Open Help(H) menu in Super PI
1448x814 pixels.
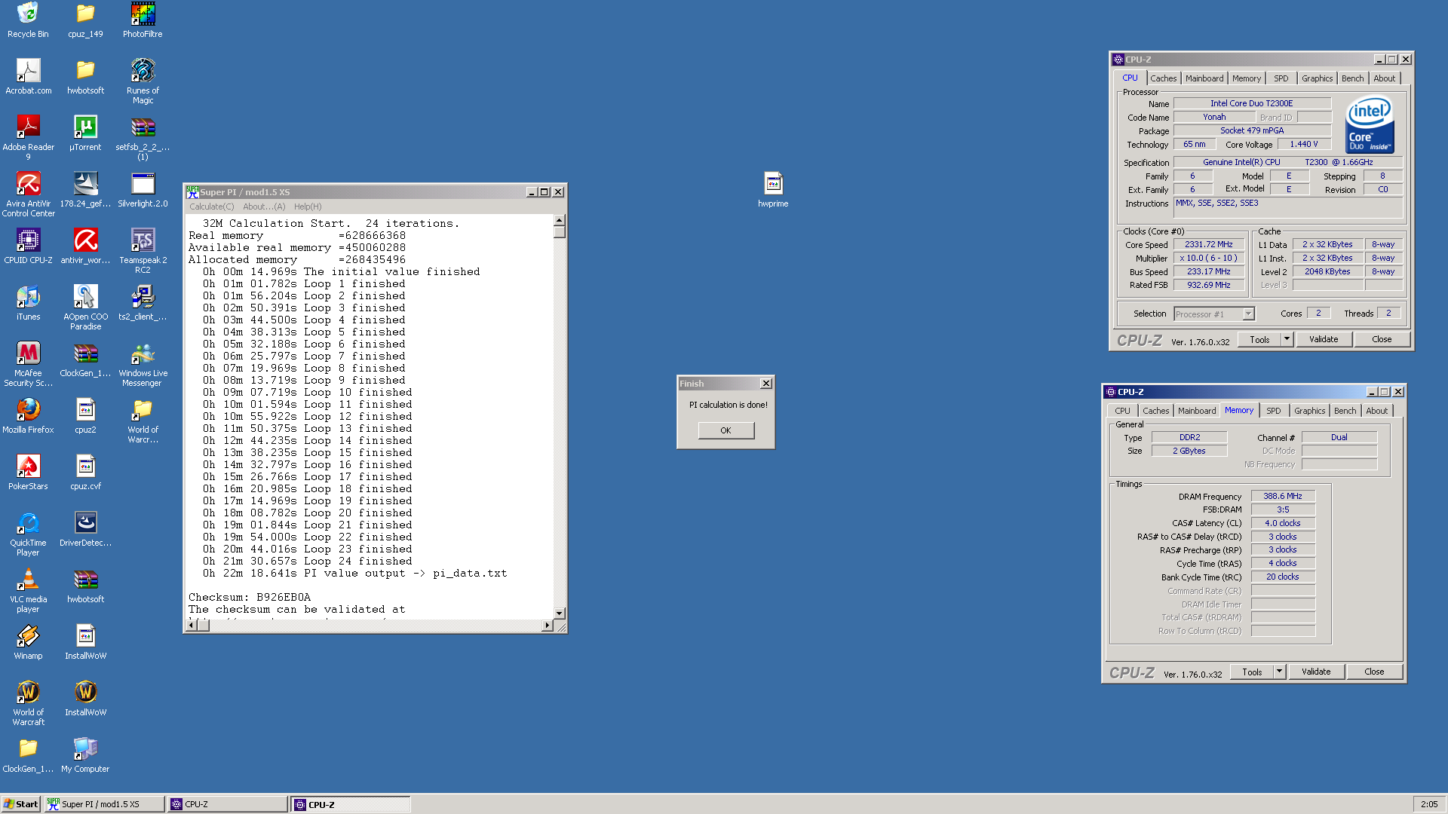[308, 207]
